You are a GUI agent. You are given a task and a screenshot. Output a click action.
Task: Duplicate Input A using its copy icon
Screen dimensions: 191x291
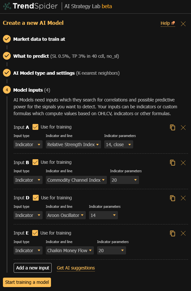pyautogui.click(x=172, y=127)
